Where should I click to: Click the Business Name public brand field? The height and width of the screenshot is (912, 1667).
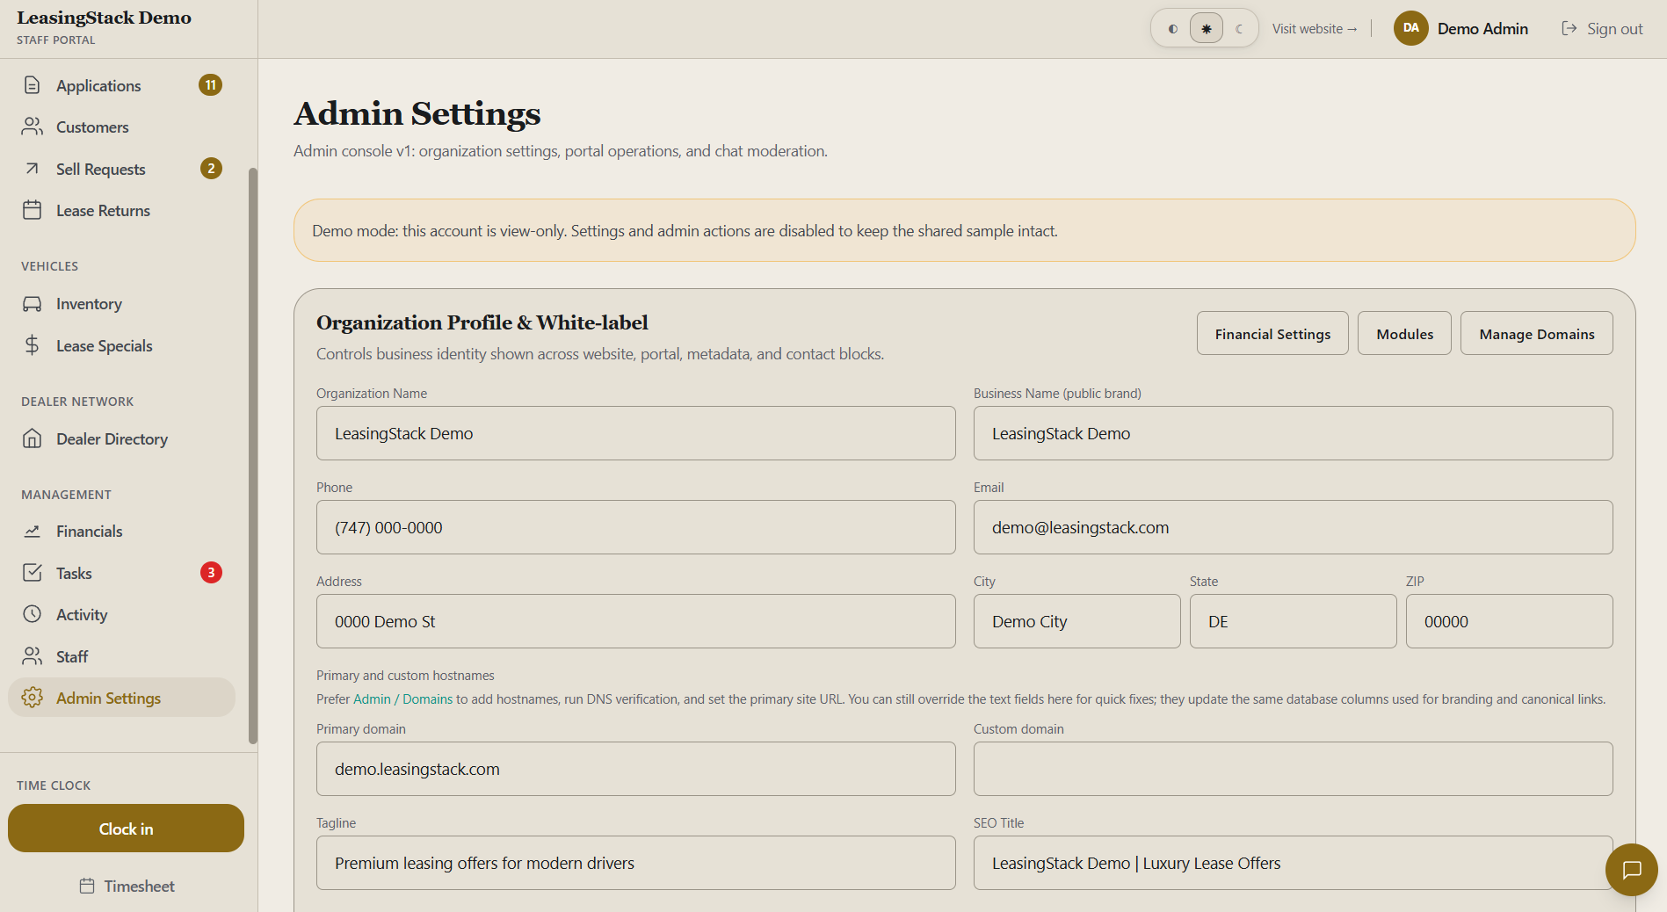1294,433
